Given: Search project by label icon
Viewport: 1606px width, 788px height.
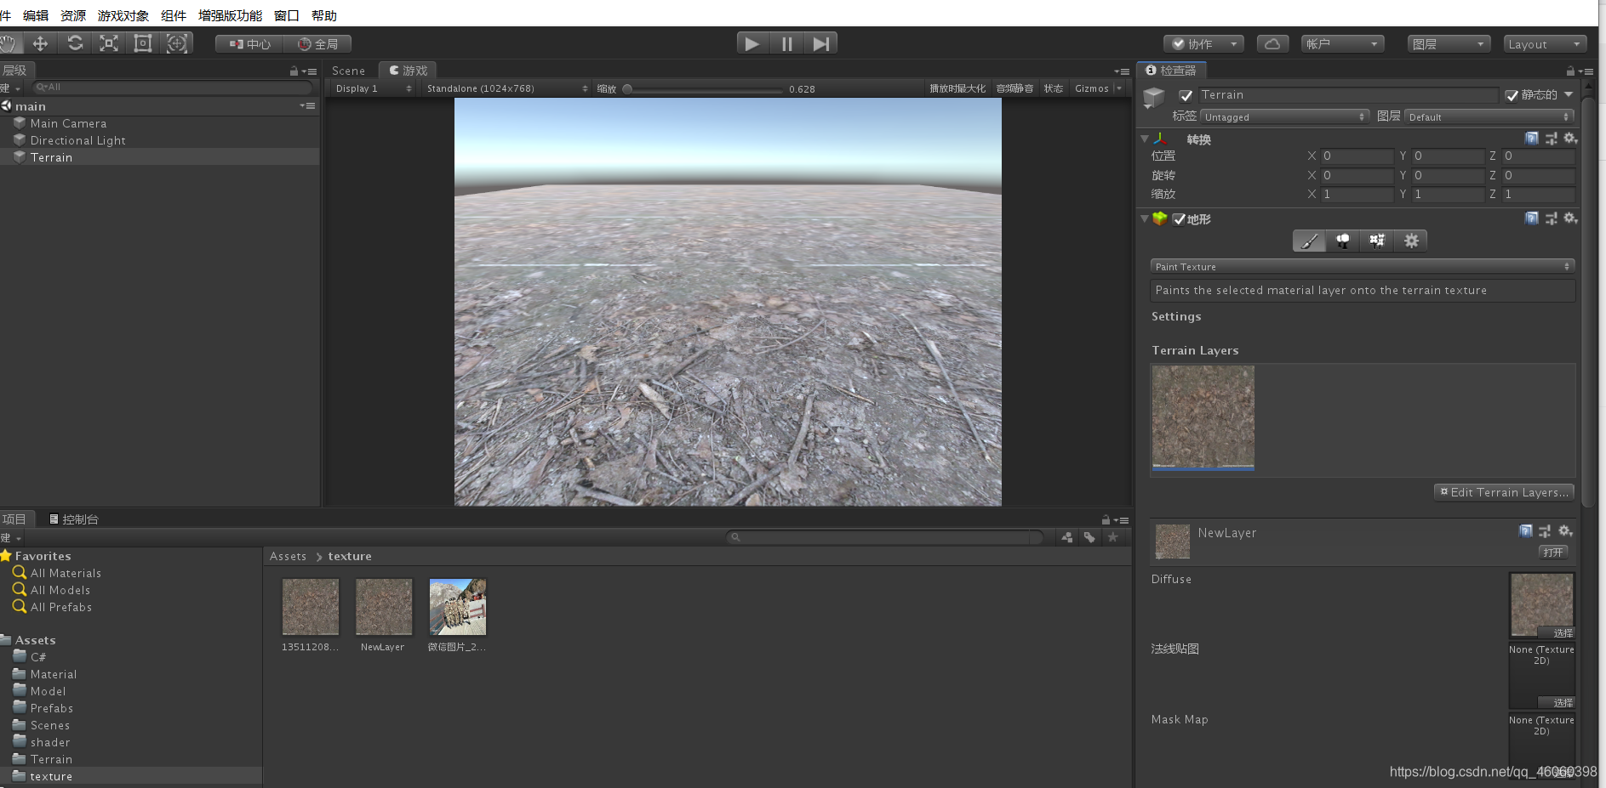Looking at the screenshot, I should 1089,537.
